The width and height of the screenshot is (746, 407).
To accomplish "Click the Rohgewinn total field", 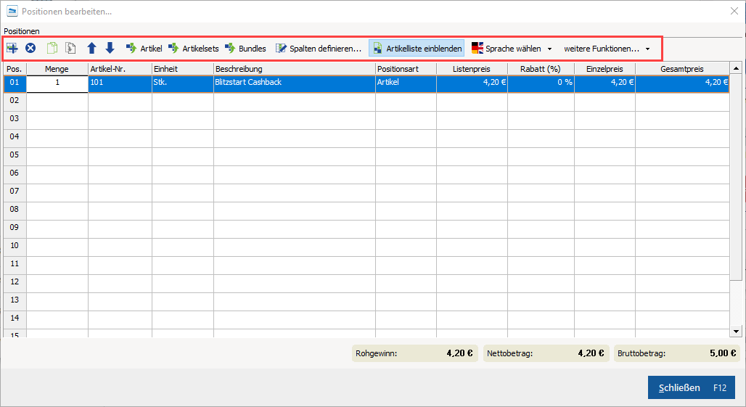I will click(x=415, y=353).
